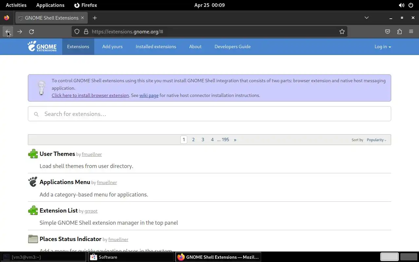Open the Add yours nav item

[112, 47]
